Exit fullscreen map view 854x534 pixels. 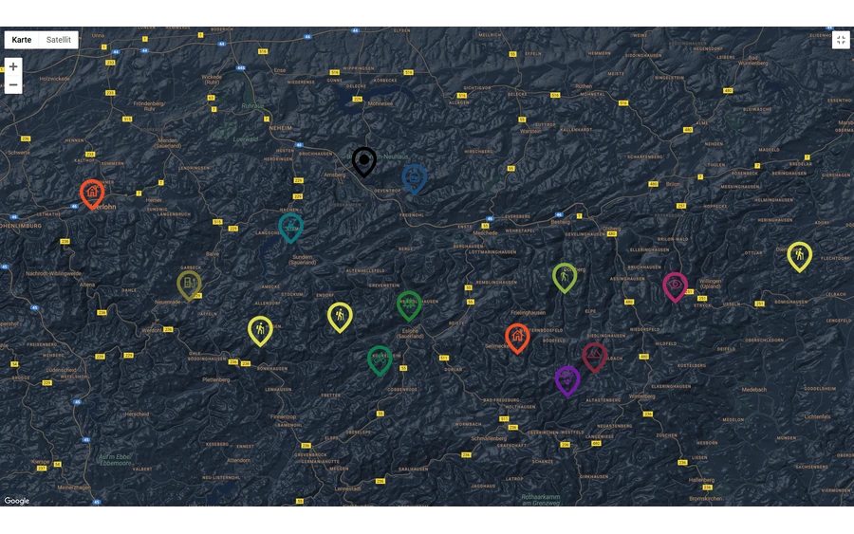[841, 40]
